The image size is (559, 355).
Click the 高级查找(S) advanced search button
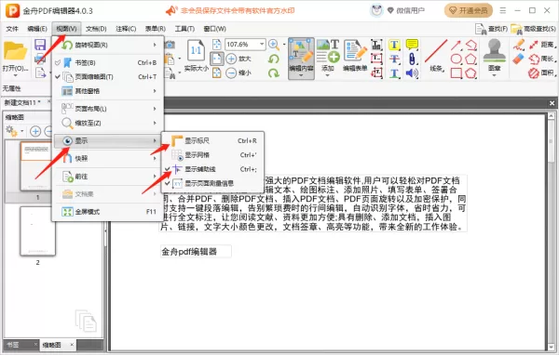(533, 29)
